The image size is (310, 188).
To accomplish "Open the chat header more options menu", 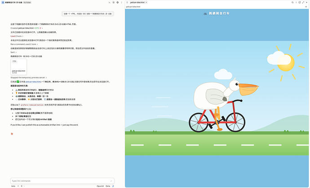I will pos(122,2).
